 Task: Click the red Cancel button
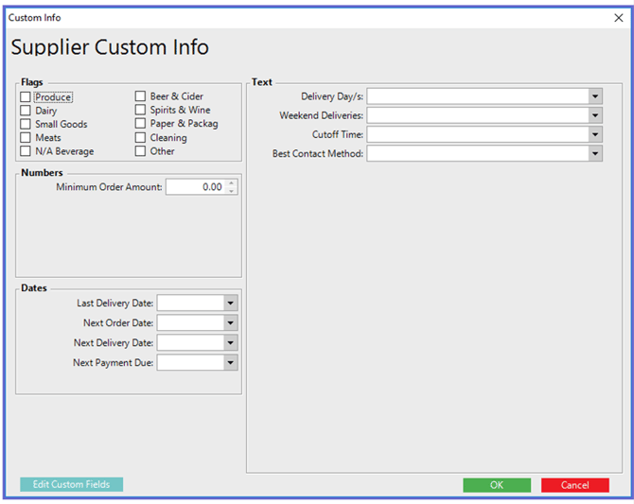[574, 485]
